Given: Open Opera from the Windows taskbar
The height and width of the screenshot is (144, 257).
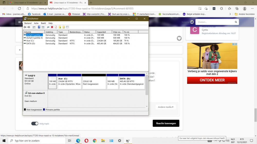Looking at the screenshot, I should pos(86,141).
